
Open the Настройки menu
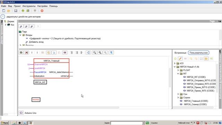pyautogui.click(x=42, y=6)
